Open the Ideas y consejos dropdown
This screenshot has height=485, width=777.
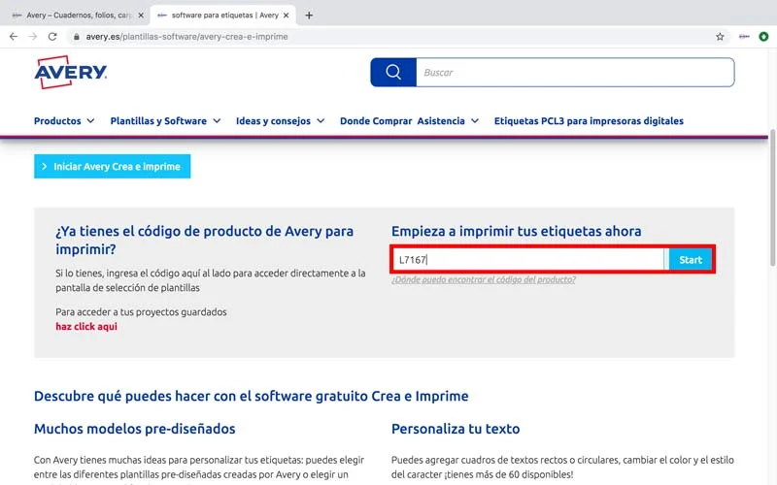281,120
